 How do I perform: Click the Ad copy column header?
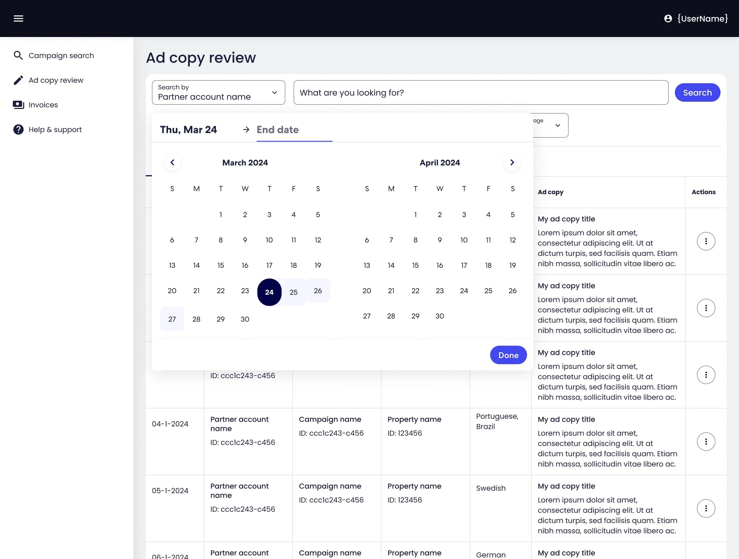(550, 192)
